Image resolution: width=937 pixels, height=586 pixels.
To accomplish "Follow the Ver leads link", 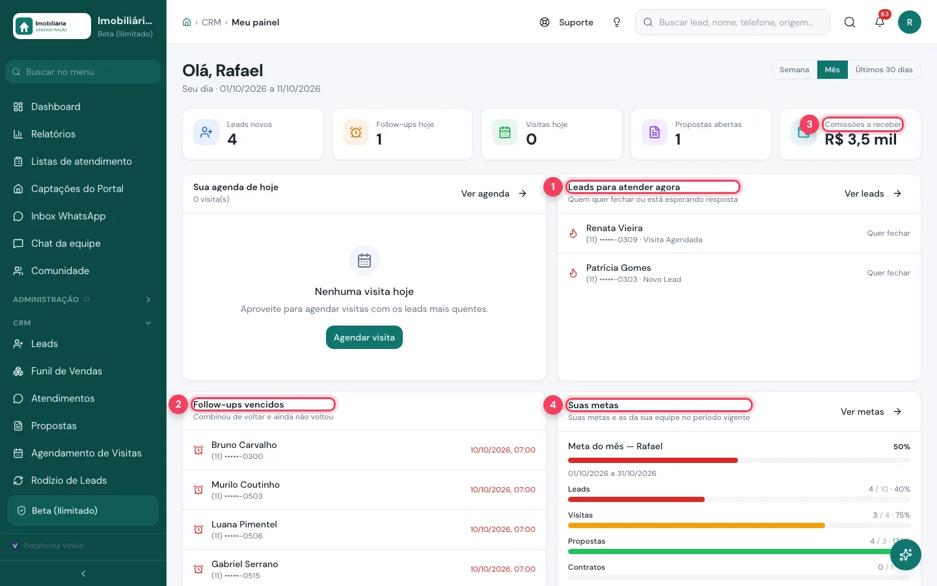I will coord(873,193).
